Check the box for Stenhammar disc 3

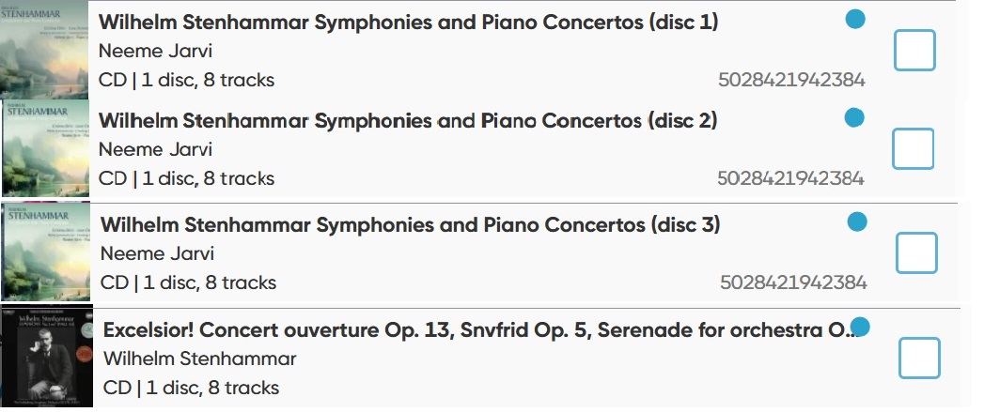click(916, 253)
